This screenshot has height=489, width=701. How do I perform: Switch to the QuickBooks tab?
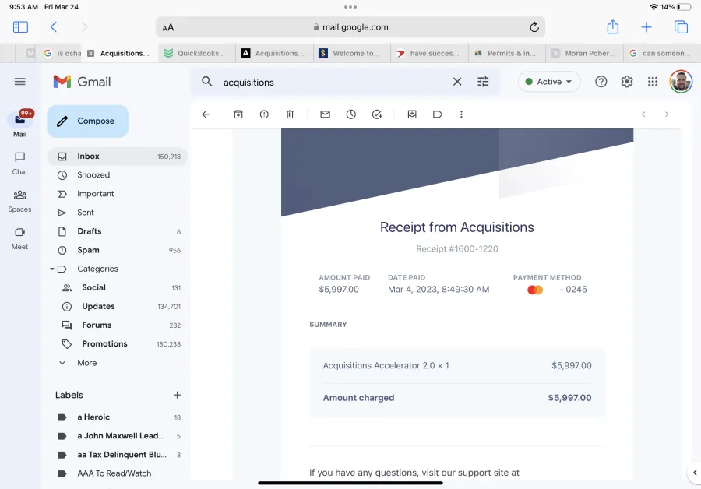(197, 53)
